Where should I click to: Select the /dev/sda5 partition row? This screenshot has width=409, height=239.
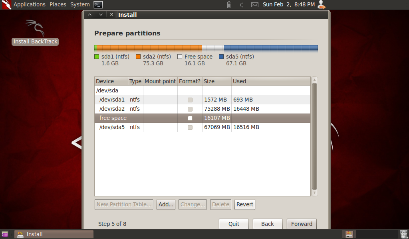tap(203, 127)
